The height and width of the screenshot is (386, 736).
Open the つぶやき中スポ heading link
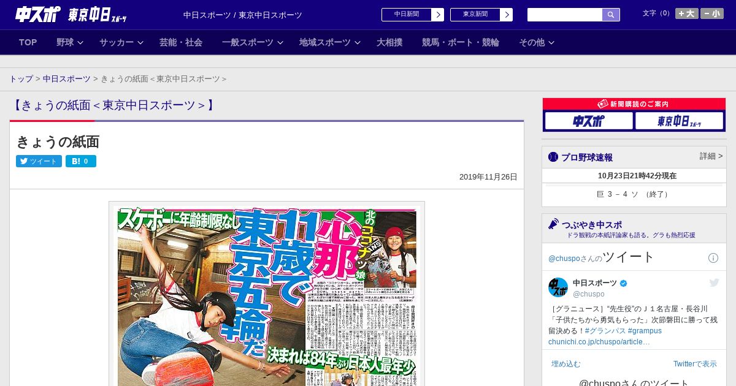click(592, 224)
